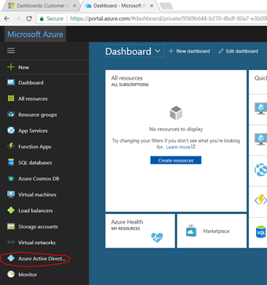
Task: Select the Dashboard - Microsoft Azure tab
Action: click(119, 6)
